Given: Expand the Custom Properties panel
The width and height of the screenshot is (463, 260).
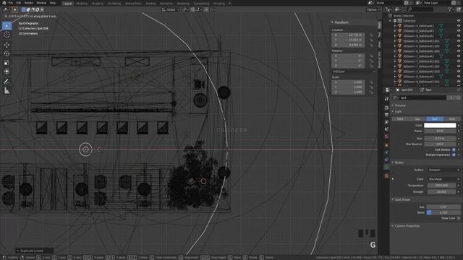Looking at the screenshot, I should [x=393, y=226].
